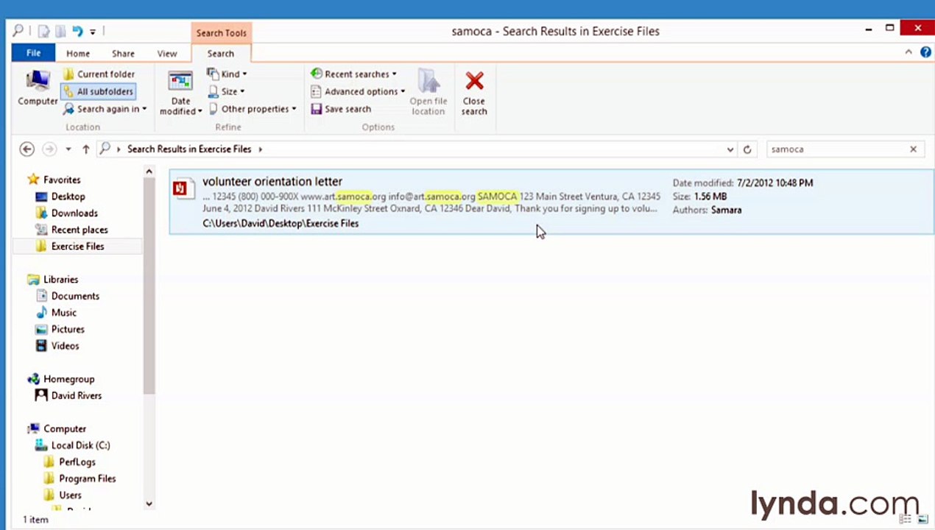The image size is (935, 530).
Task: Open the File tab
Action: [33, 53]
